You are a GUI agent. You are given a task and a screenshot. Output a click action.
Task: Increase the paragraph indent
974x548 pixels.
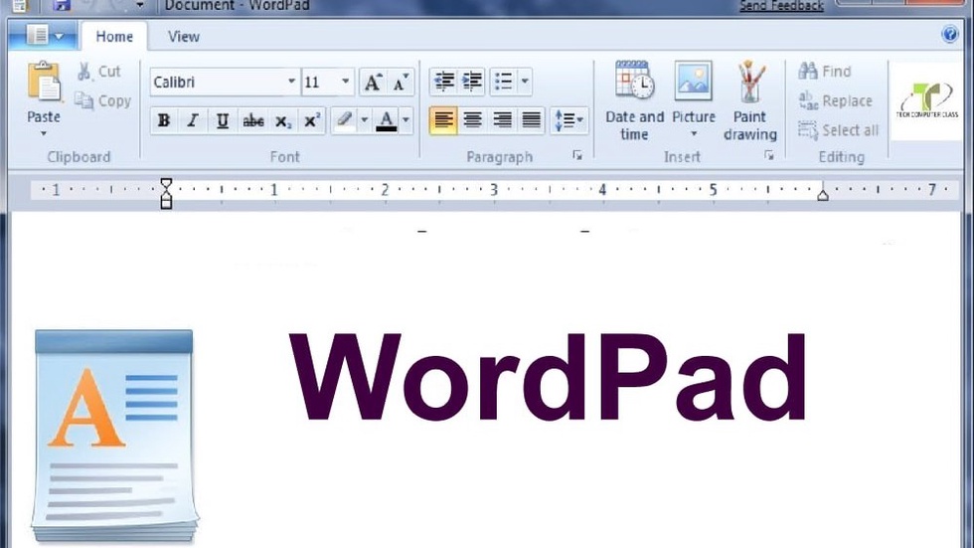473,82
